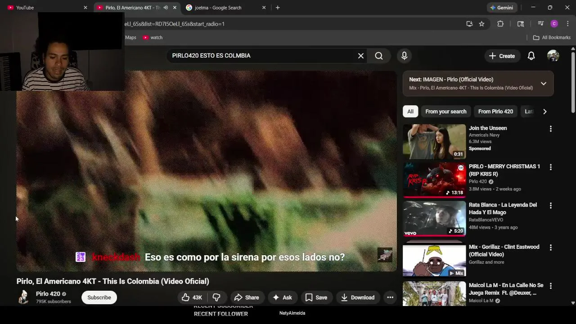Viewport: 576px width, 324px height.
Task: Close the joelma Google Search tab
Action: 264,8
